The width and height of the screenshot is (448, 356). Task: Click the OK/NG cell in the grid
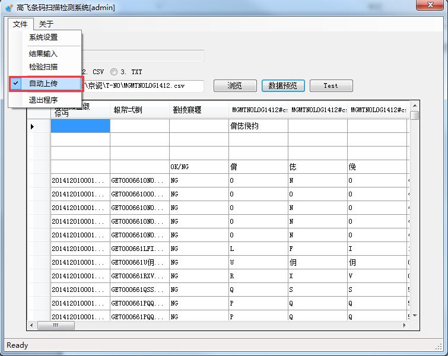tap(199, 167)
